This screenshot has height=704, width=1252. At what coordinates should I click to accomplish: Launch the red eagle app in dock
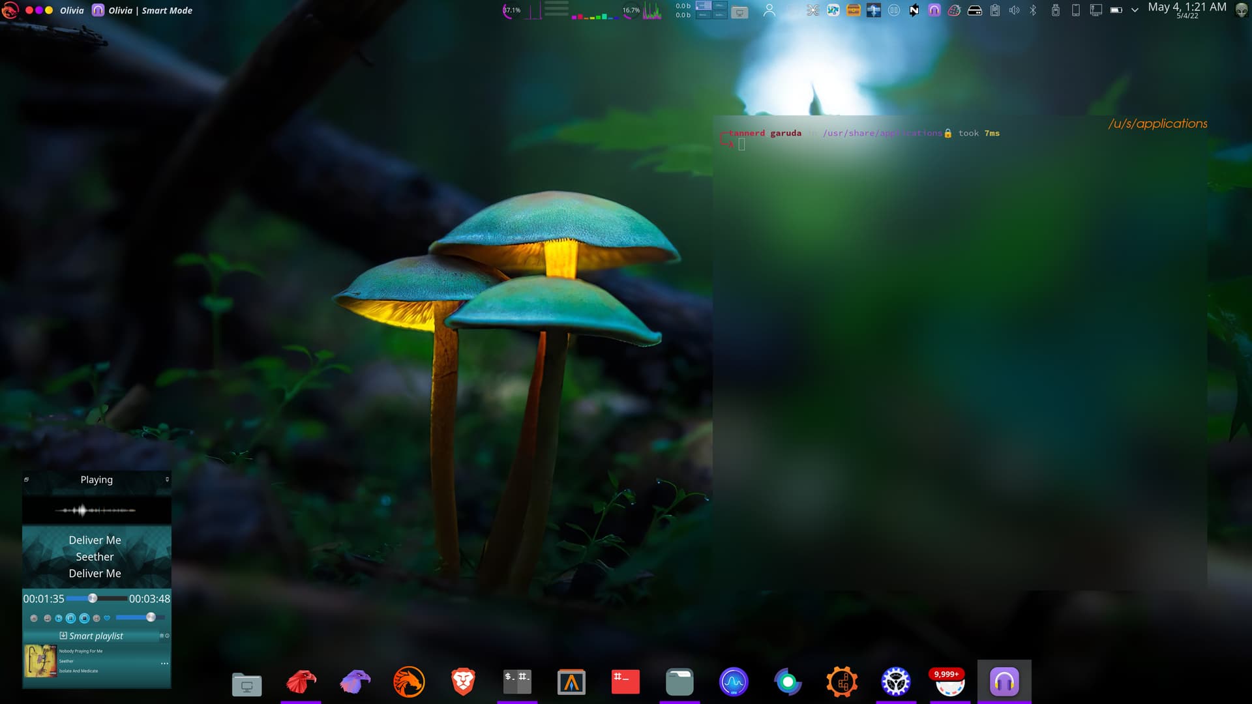301,682
